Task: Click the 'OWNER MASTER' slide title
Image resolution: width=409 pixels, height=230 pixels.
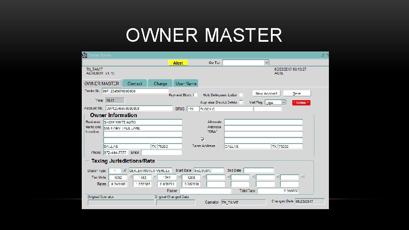Action: (x=204, y=35)
